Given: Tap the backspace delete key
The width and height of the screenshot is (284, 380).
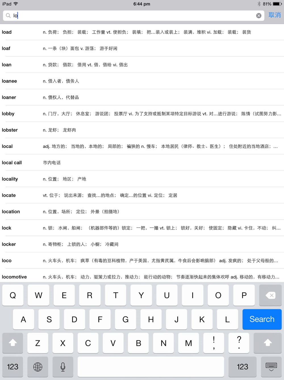Looking at the screenshot, I should pos(270,295).
